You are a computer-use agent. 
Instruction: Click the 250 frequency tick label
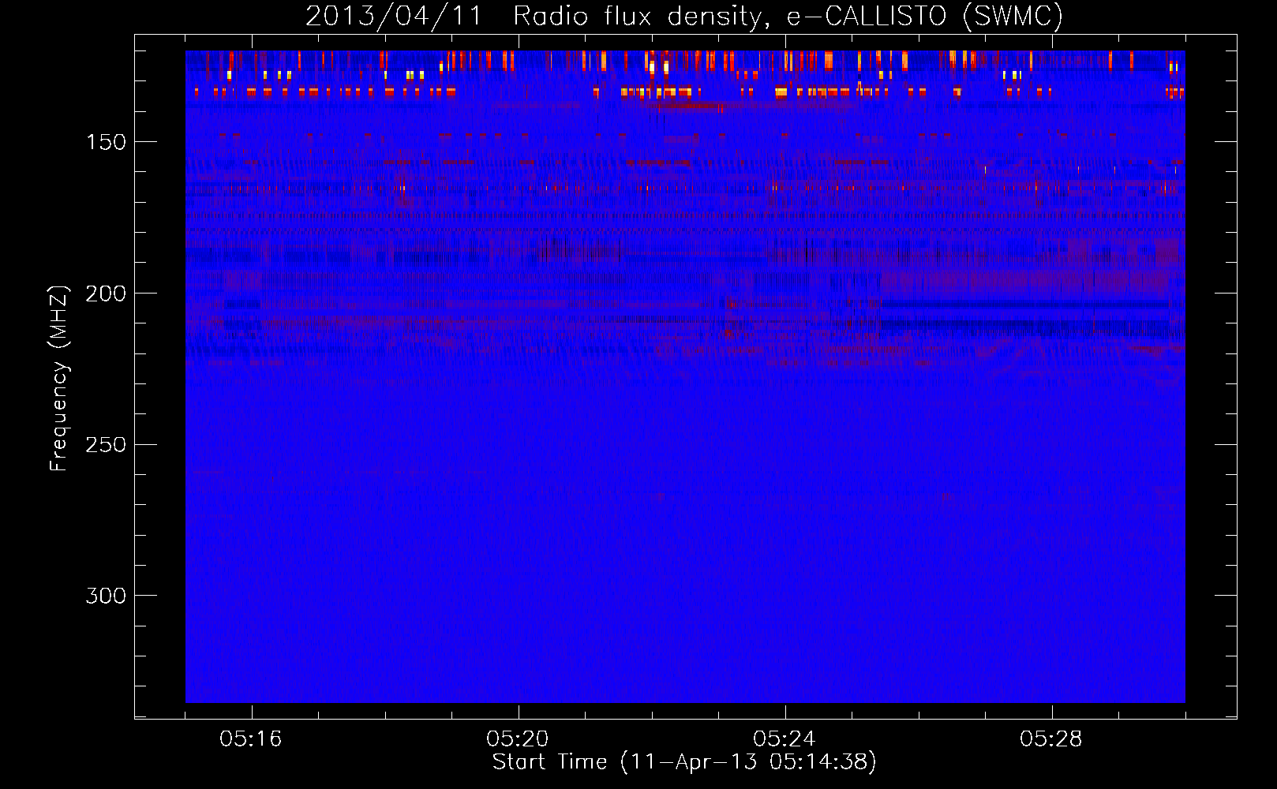pyautogui.click(x=106, y=445)
